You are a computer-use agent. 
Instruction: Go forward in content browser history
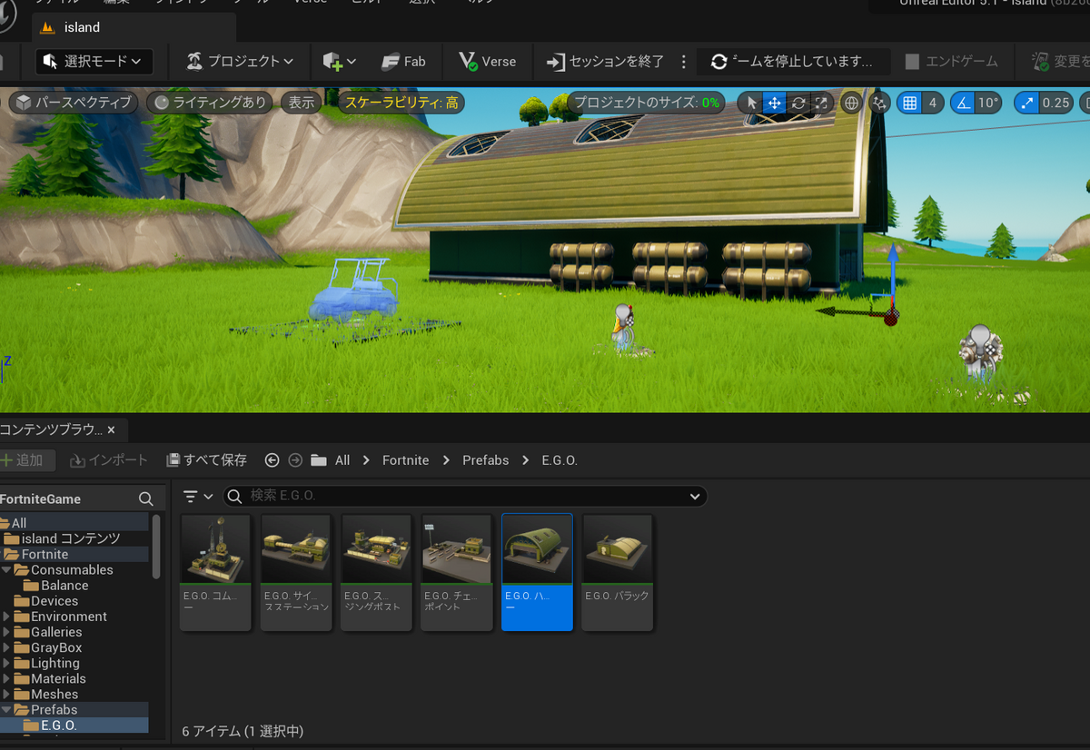point(295,460)
